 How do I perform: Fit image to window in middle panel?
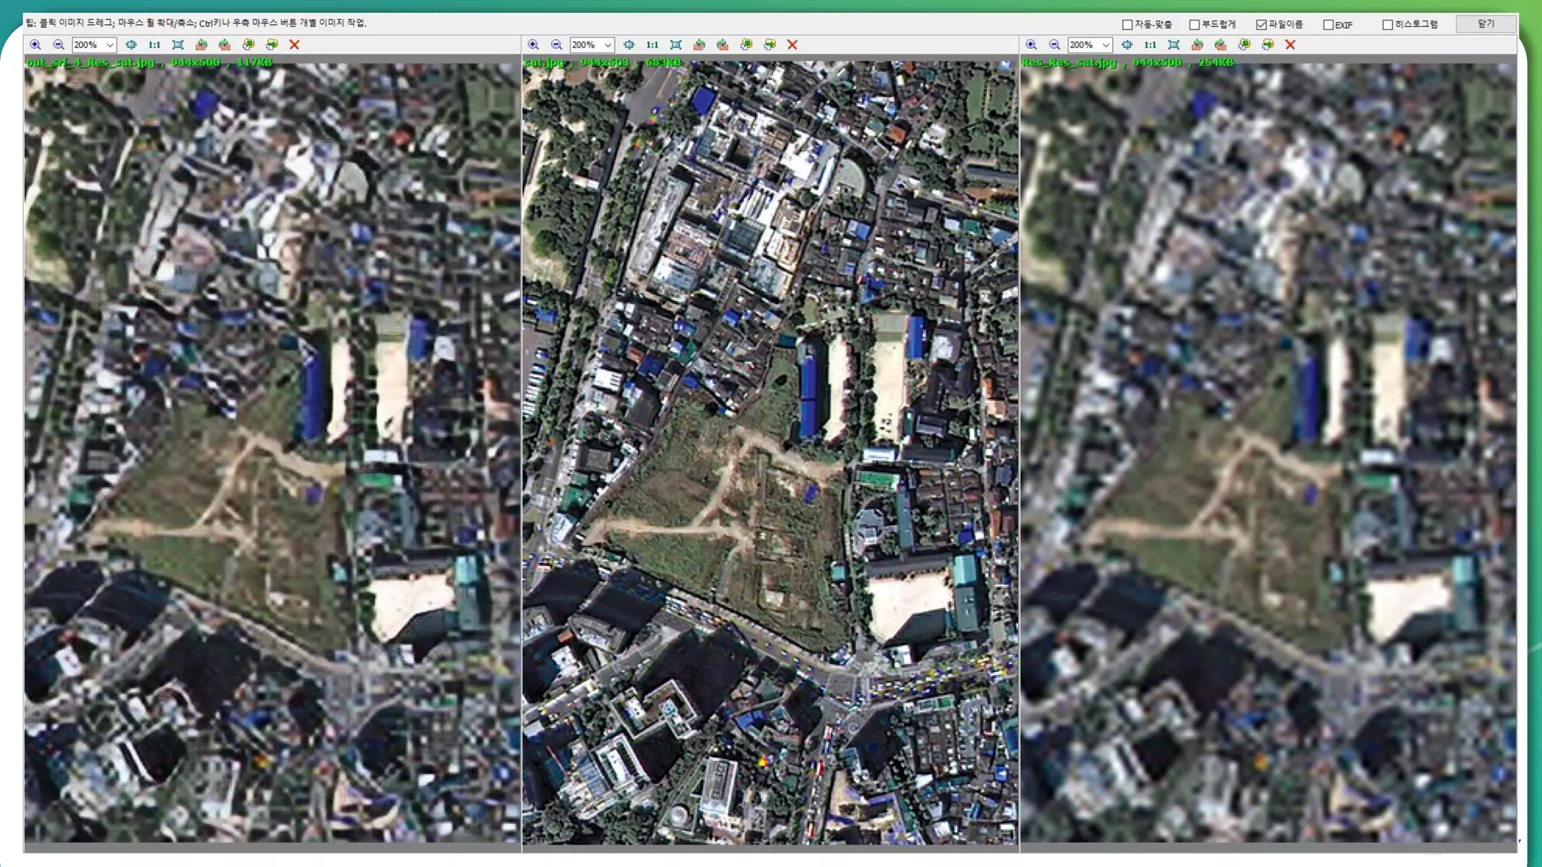[675, 45]
